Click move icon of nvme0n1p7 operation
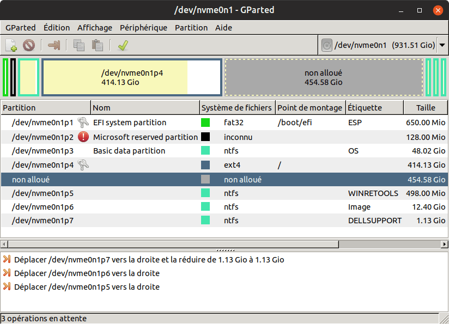Image resolution: width=449 pixels, height=324 pixels. pos(7,259)
